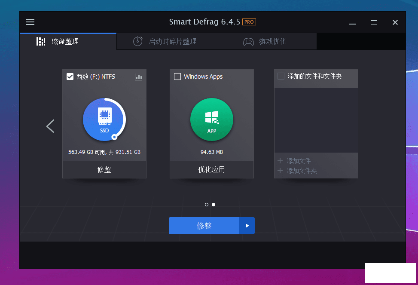
Task: Open the hamburger main menu
Action: coord(30,22)
